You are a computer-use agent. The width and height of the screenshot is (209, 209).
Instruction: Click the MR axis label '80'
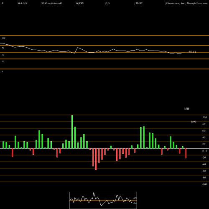point(204,124)
